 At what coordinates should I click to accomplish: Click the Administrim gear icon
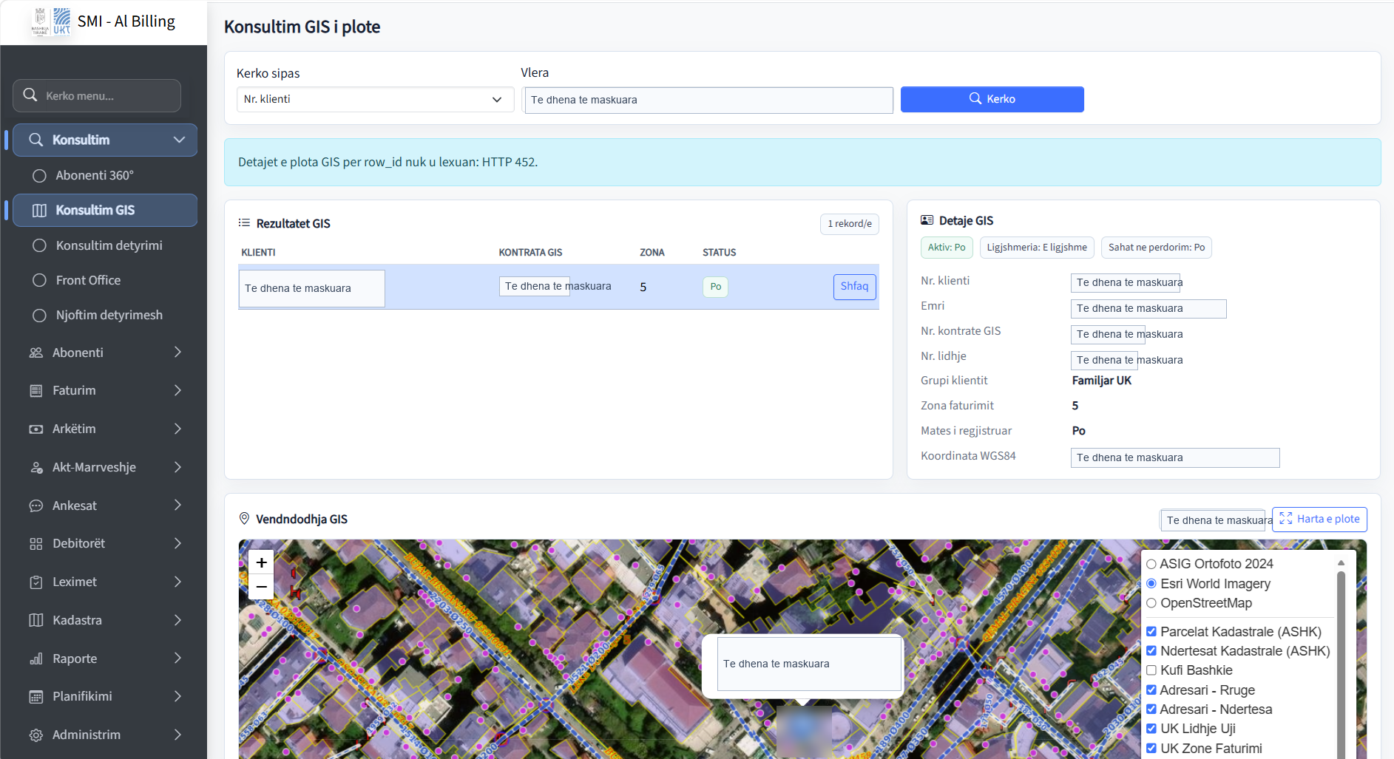click(x=35, y=735)
